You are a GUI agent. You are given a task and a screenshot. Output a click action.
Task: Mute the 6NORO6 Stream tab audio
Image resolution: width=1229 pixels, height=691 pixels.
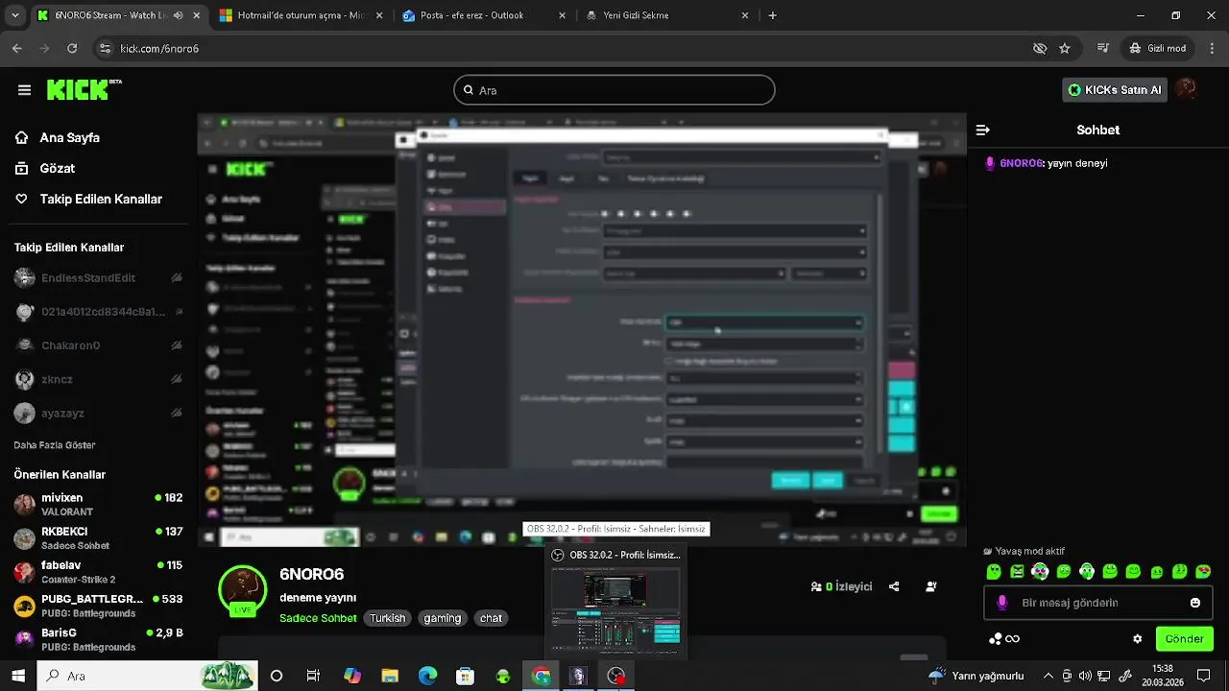(178, 15)
